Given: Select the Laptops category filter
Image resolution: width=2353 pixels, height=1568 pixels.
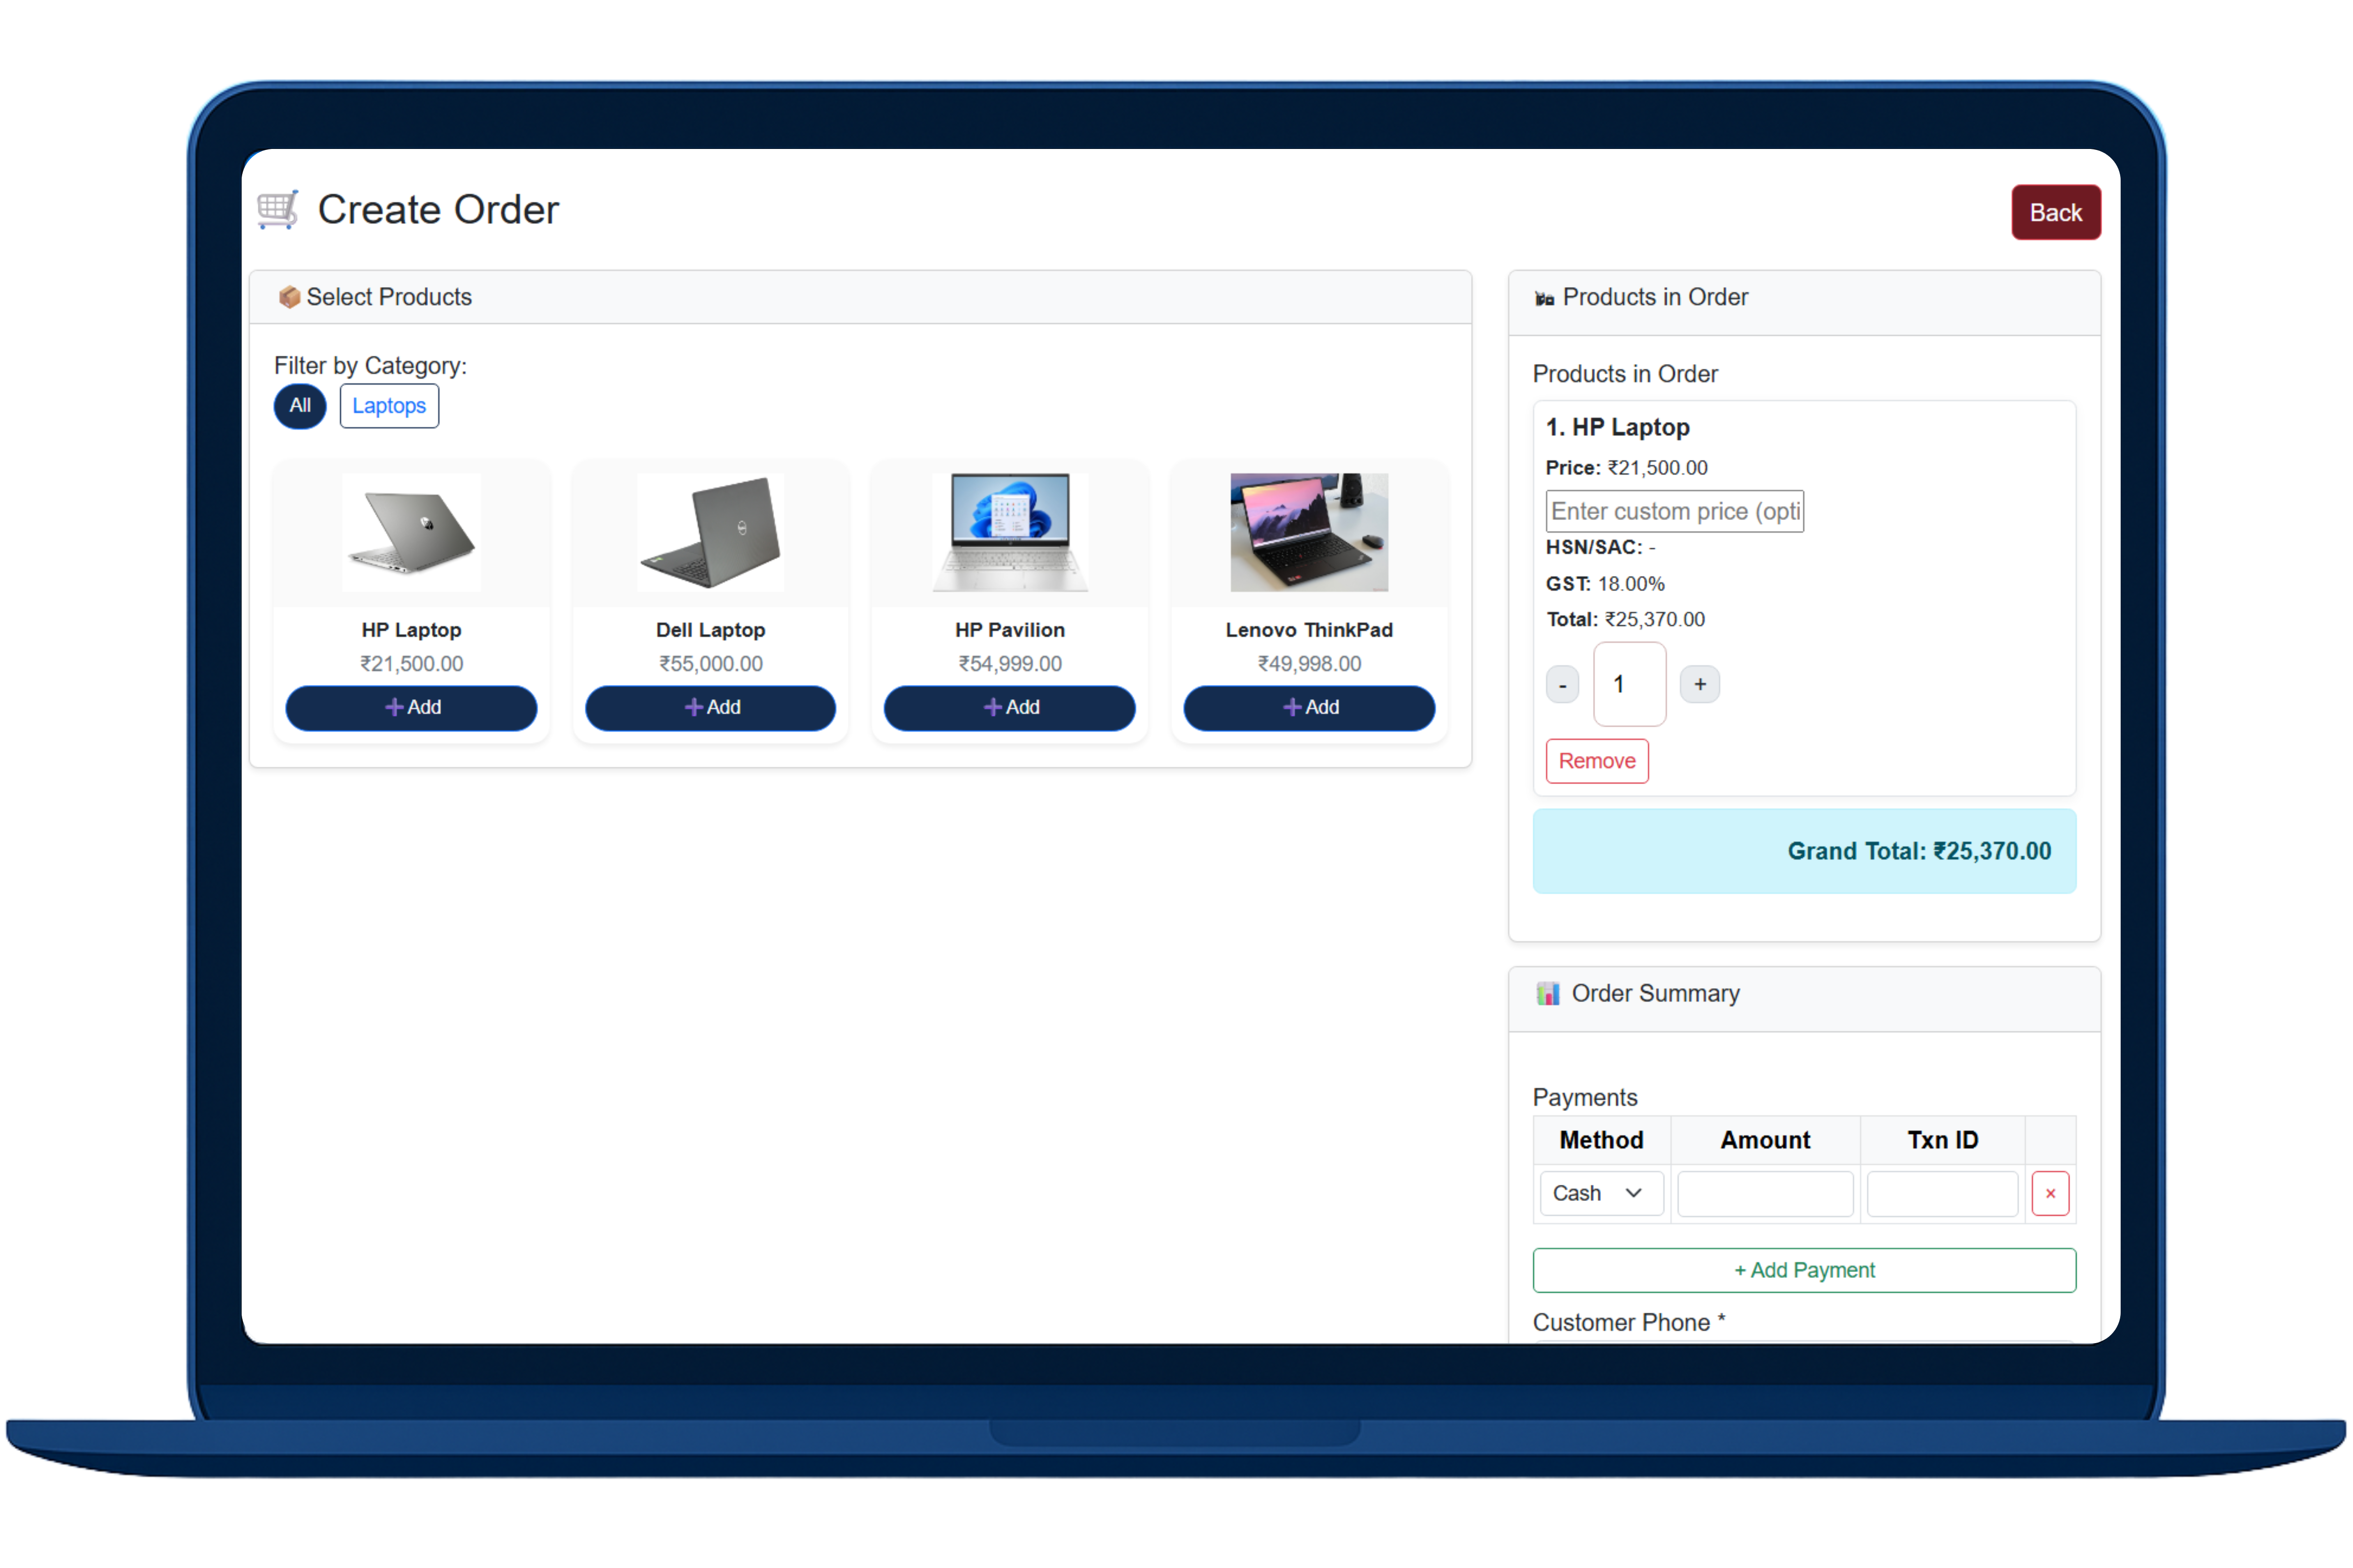Looking at the screenshot, I should coord(389,406).
